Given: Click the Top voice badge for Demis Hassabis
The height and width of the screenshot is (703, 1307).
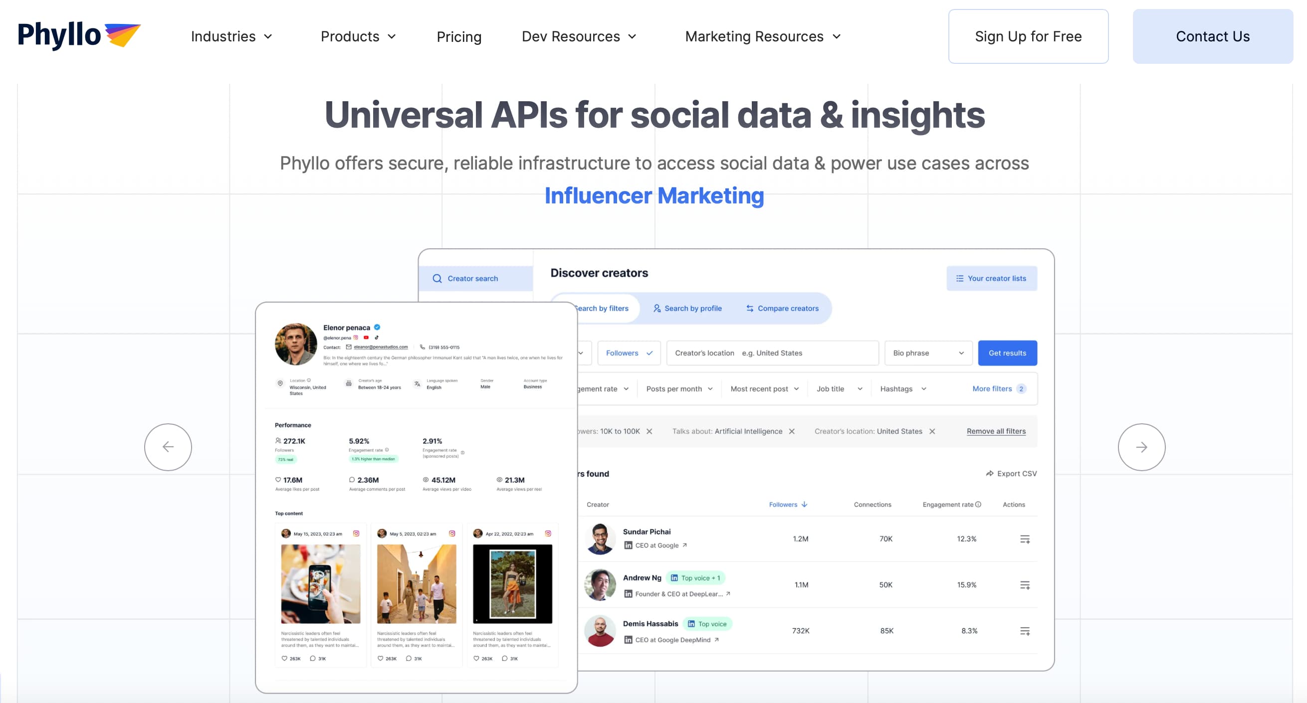Looking at the screenshot, I should pos(707,624).
